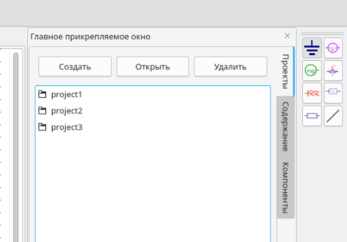The image size is (347, 242).
Task: Click the Открыть button
Action: [x=153, y=67]
